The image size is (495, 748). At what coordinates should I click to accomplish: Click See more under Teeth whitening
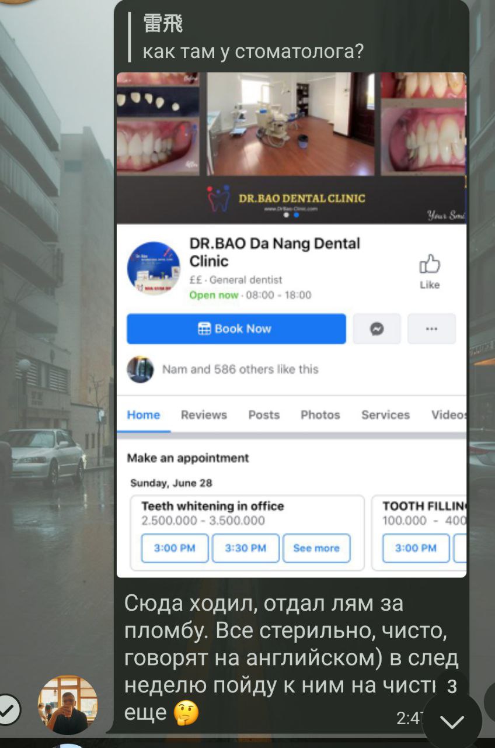coord(316,548)
